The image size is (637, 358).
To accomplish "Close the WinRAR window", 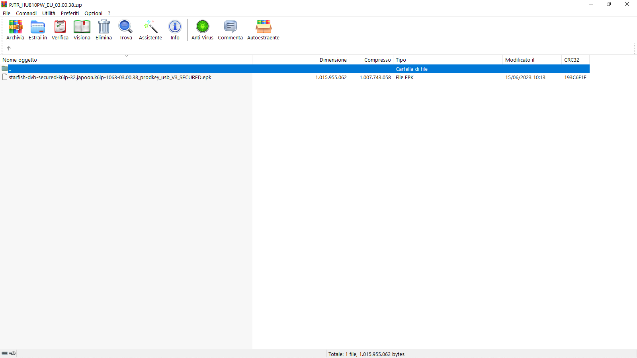I will click(x=627, y=4).
